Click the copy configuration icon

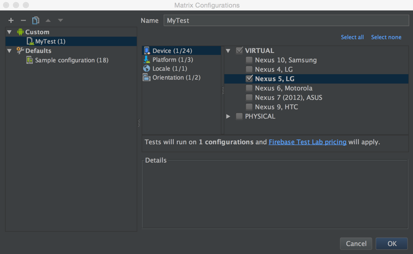coord(36,20)
